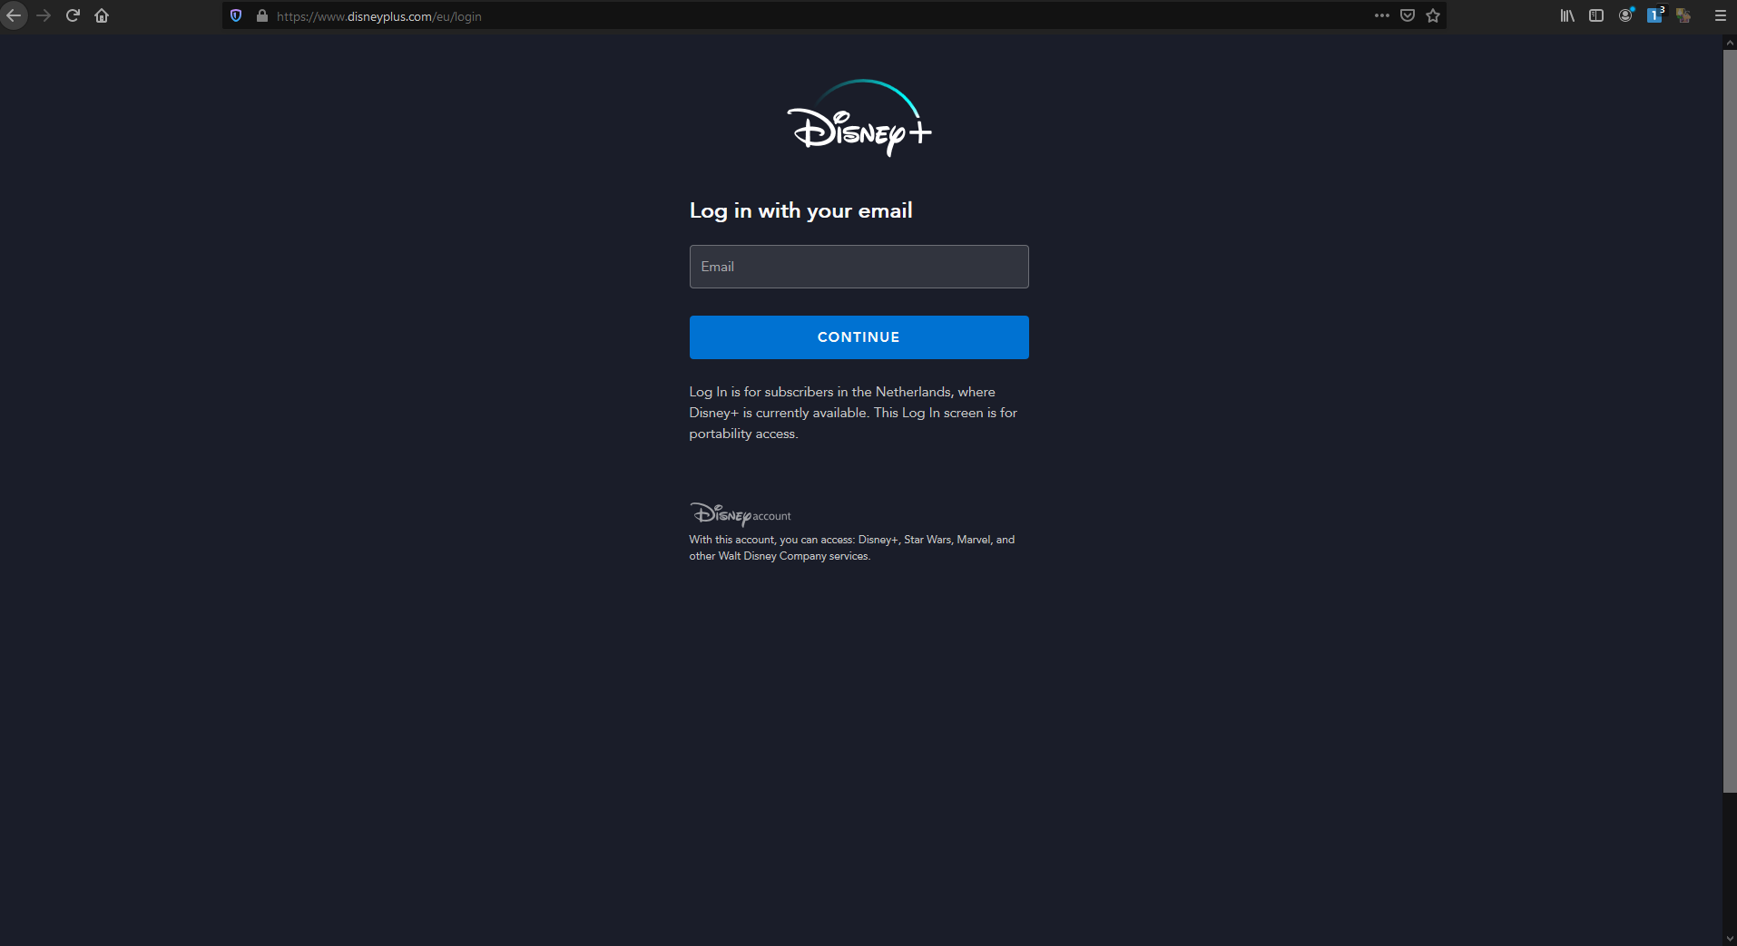Open the page actions ellipsis menu
Screen dimensions: 1737x946
coord(1381,15)
